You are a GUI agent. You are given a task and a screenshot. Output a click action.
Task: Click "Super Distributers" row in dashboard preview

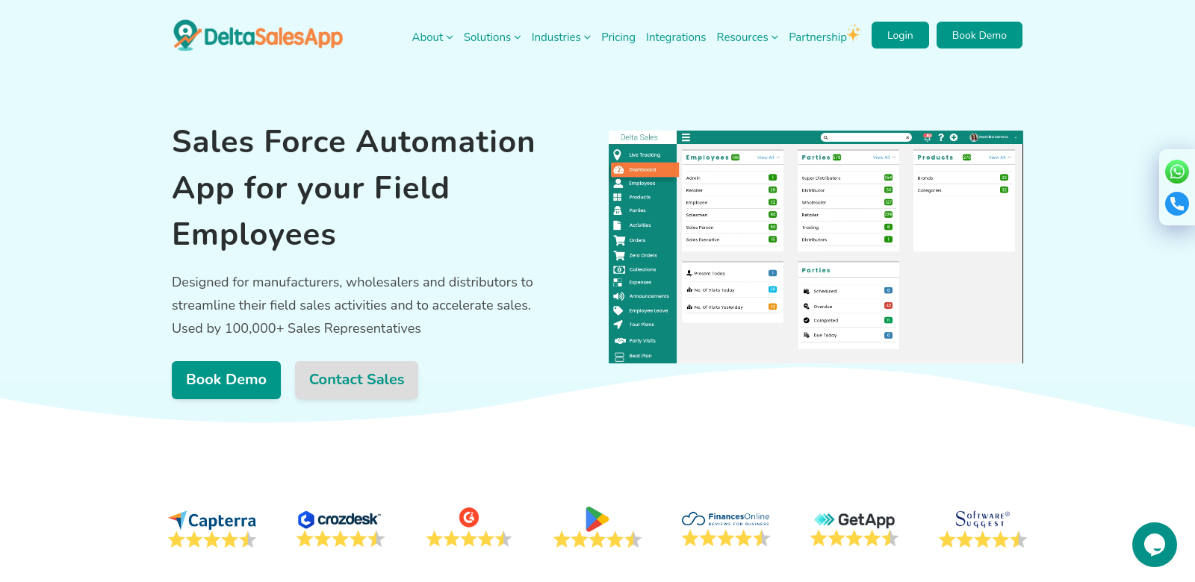[x=847, y=178]
